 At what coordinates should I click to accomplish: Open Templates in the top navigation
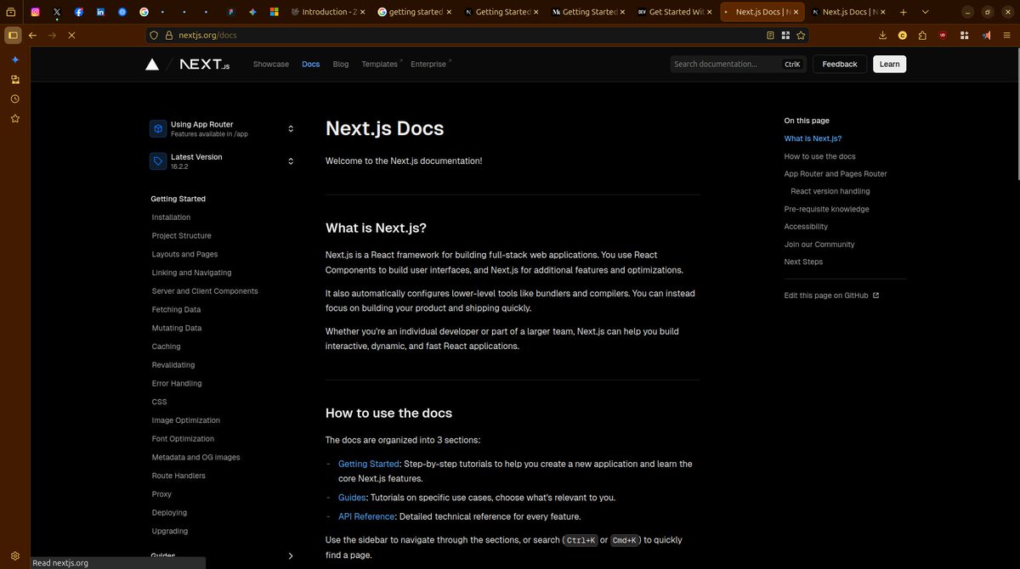coord(380,64)
